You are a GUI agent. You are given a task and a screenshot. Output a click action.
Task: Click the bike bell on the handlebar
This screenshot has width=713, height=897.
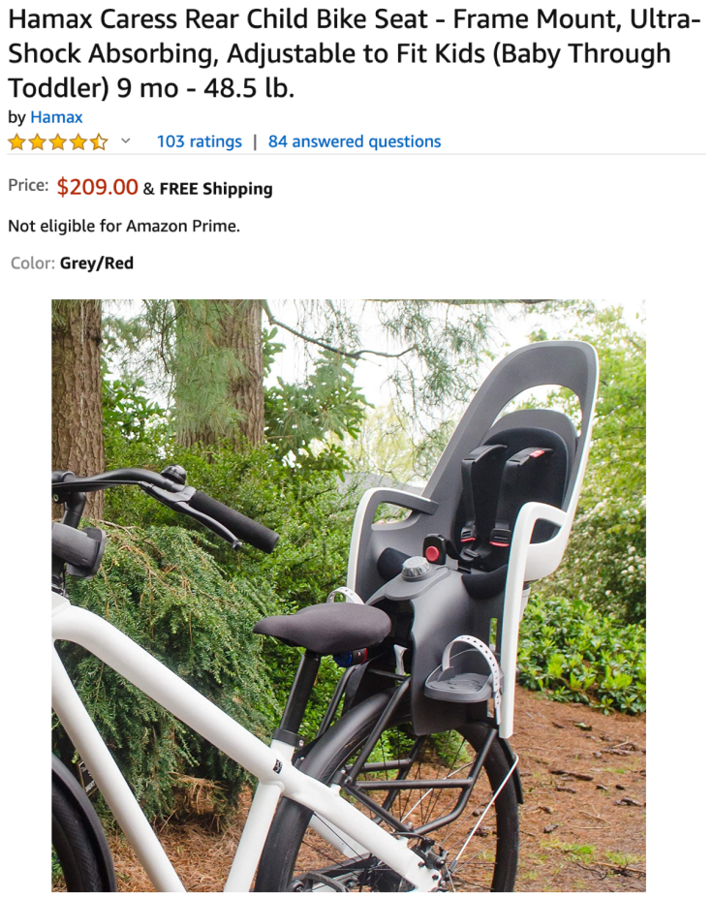pos(173,474)
